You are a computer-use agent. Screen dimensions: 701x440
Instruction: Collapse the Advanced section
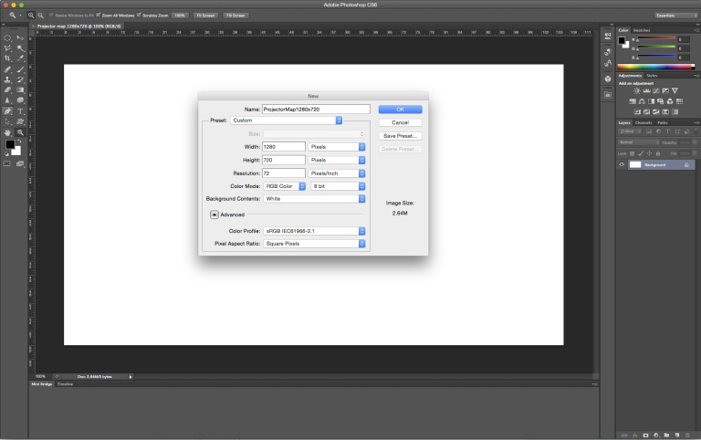(214, 215)
